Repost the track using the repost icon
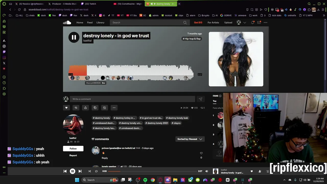Image resolution: width=327 pixels, height=184 pixels. coord(76,108)
